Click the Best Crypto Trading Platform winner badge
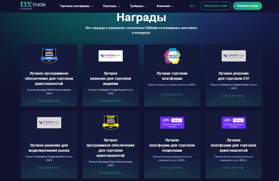Screen dimensions: 279x181 [234, 123]
